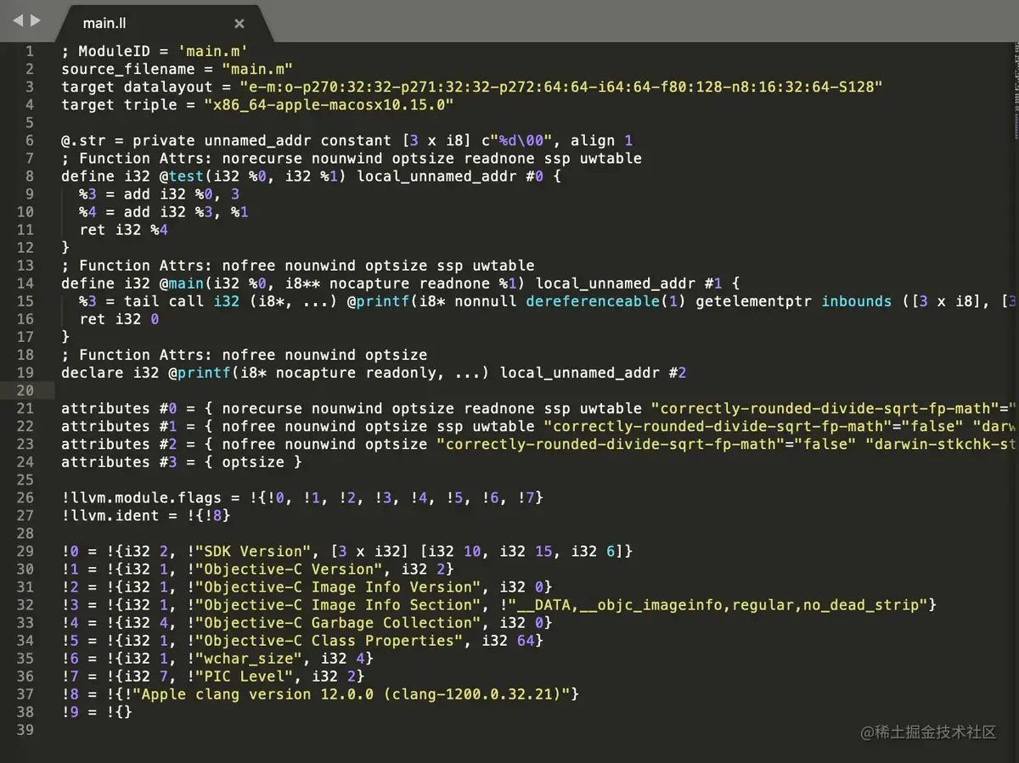Click "Objective-C Image Info Section" string
The width and height of the screenshot is (1019, 763).
pyautogui.click(x=338, y=605)
